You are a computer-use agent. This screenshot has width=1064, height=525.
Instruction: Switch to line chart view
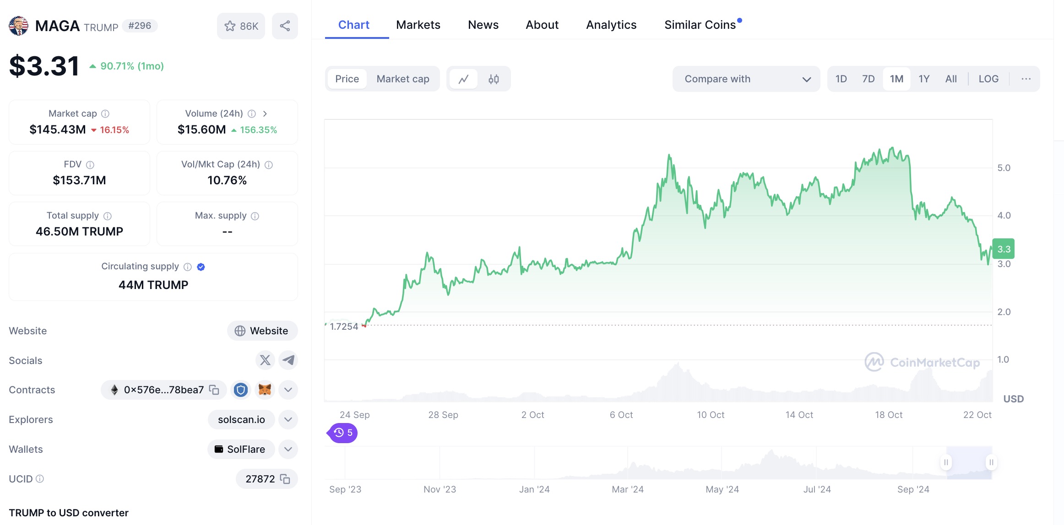point(464,79)
